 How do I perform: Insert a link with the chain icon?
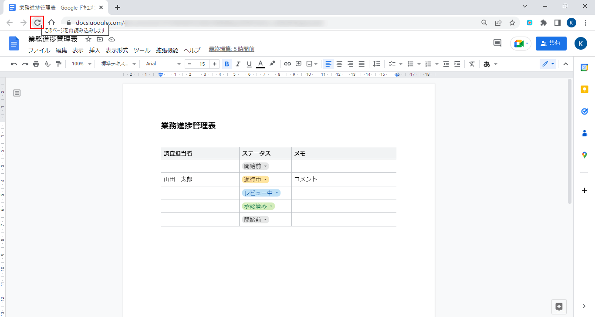287,64
